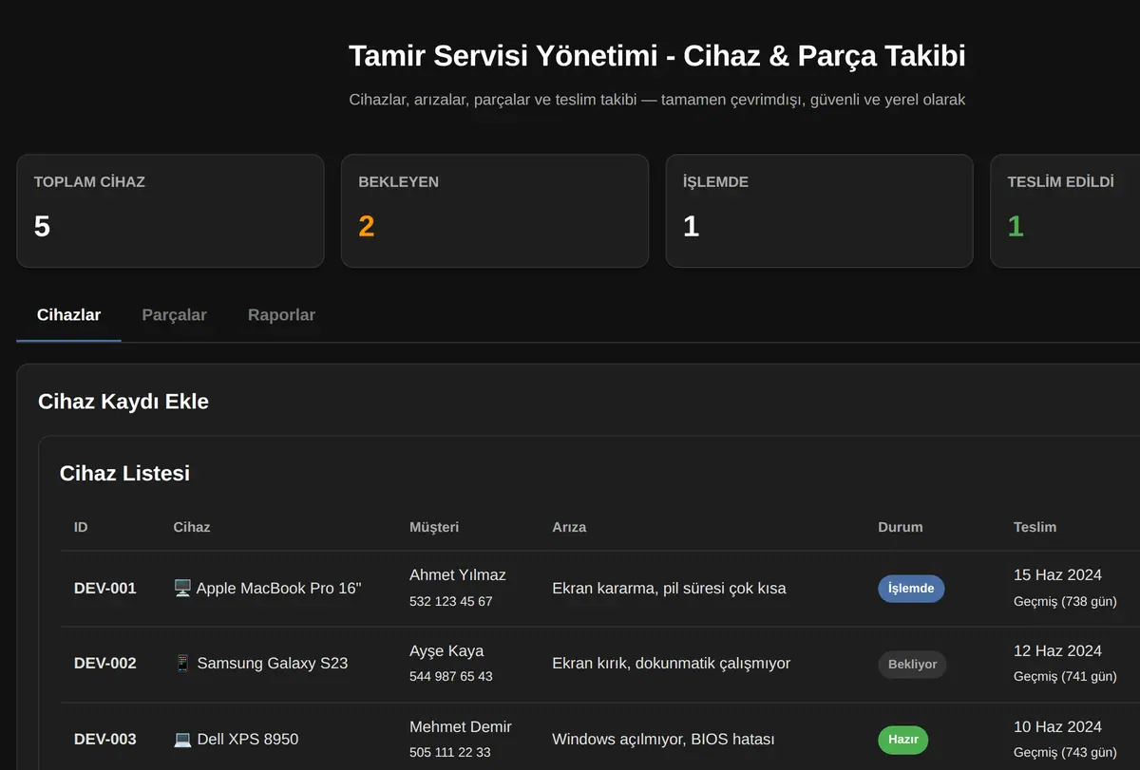This screenshot has width=1140, height=770.
Task: Open the Raporlar tab
Action: [281, 315]
